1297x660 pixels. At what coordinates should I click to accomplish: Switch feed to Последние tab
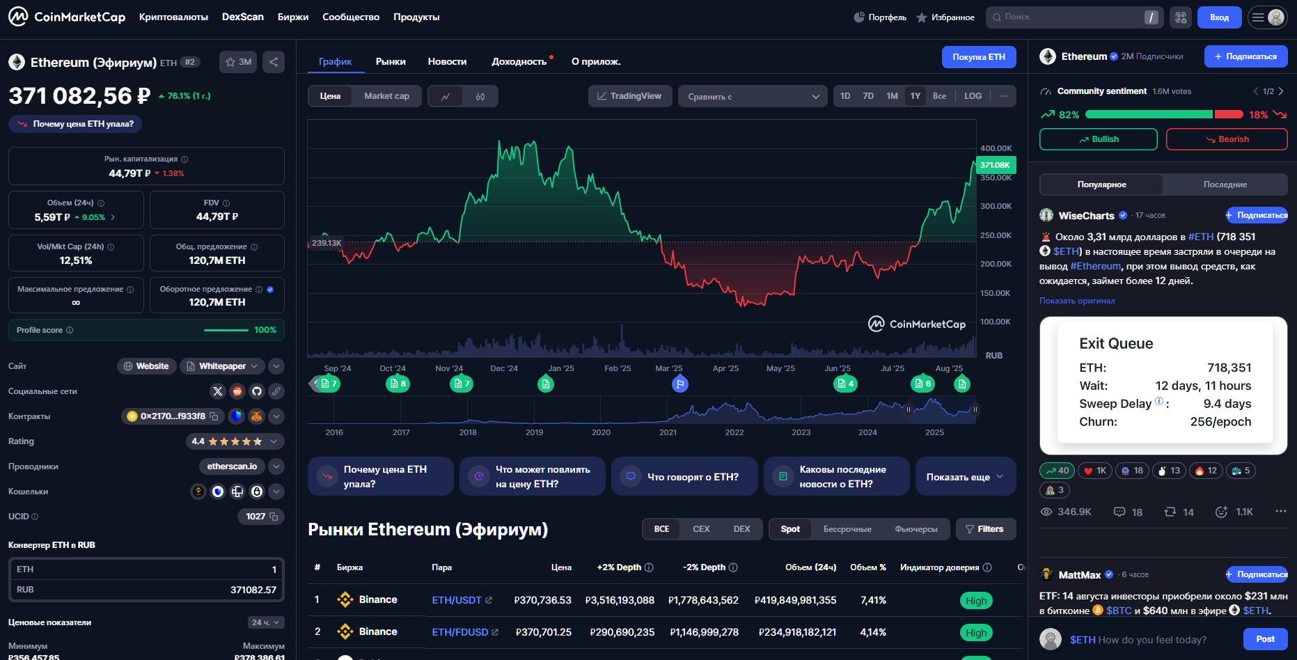(1225, 184)
